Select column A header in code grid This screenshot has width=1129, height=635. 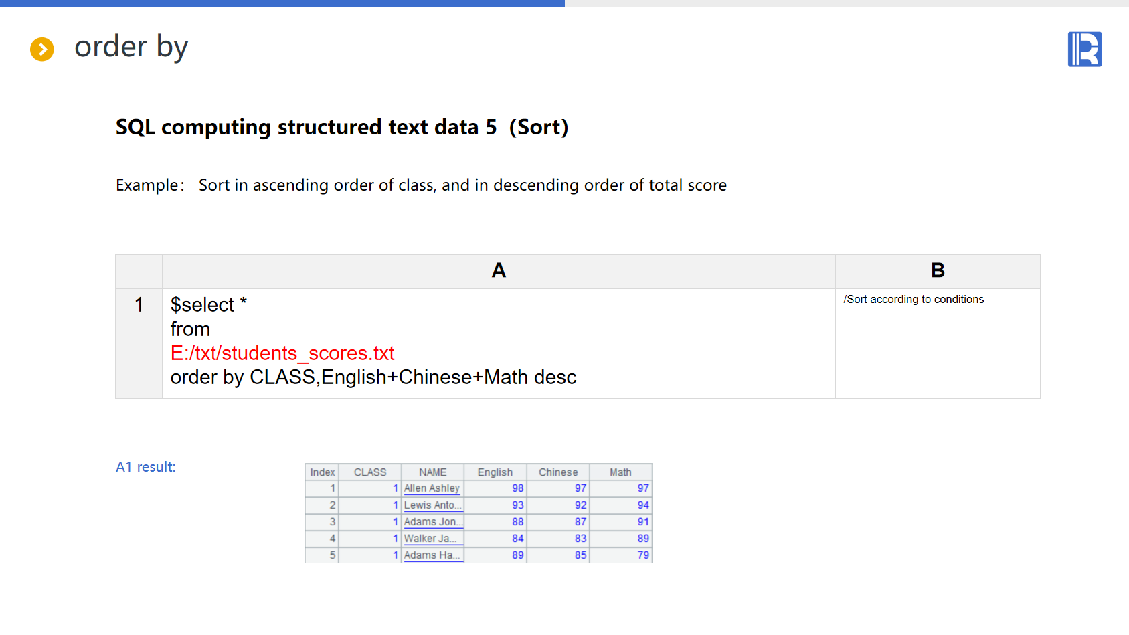pyautogui.click(x=499, y=271)
